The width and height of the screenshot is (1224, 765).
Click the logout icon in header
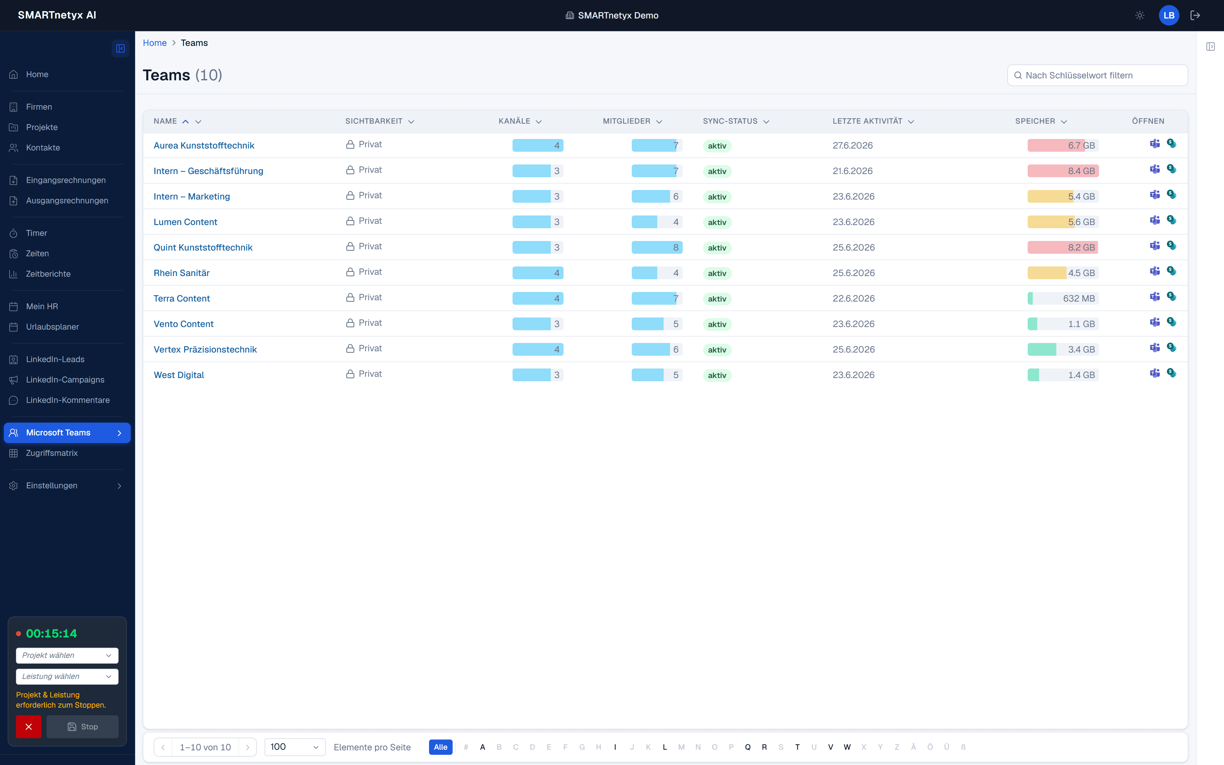pos(1195,15)
